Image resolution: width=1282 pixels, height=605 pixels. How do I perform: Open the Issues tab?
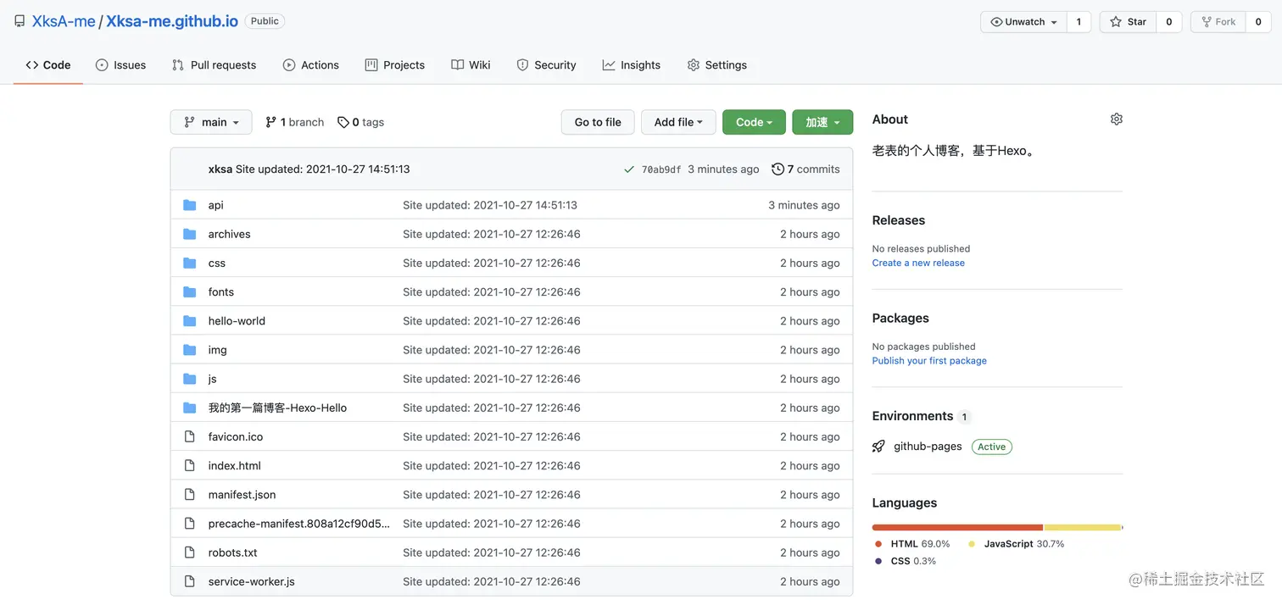click(120, 65)
